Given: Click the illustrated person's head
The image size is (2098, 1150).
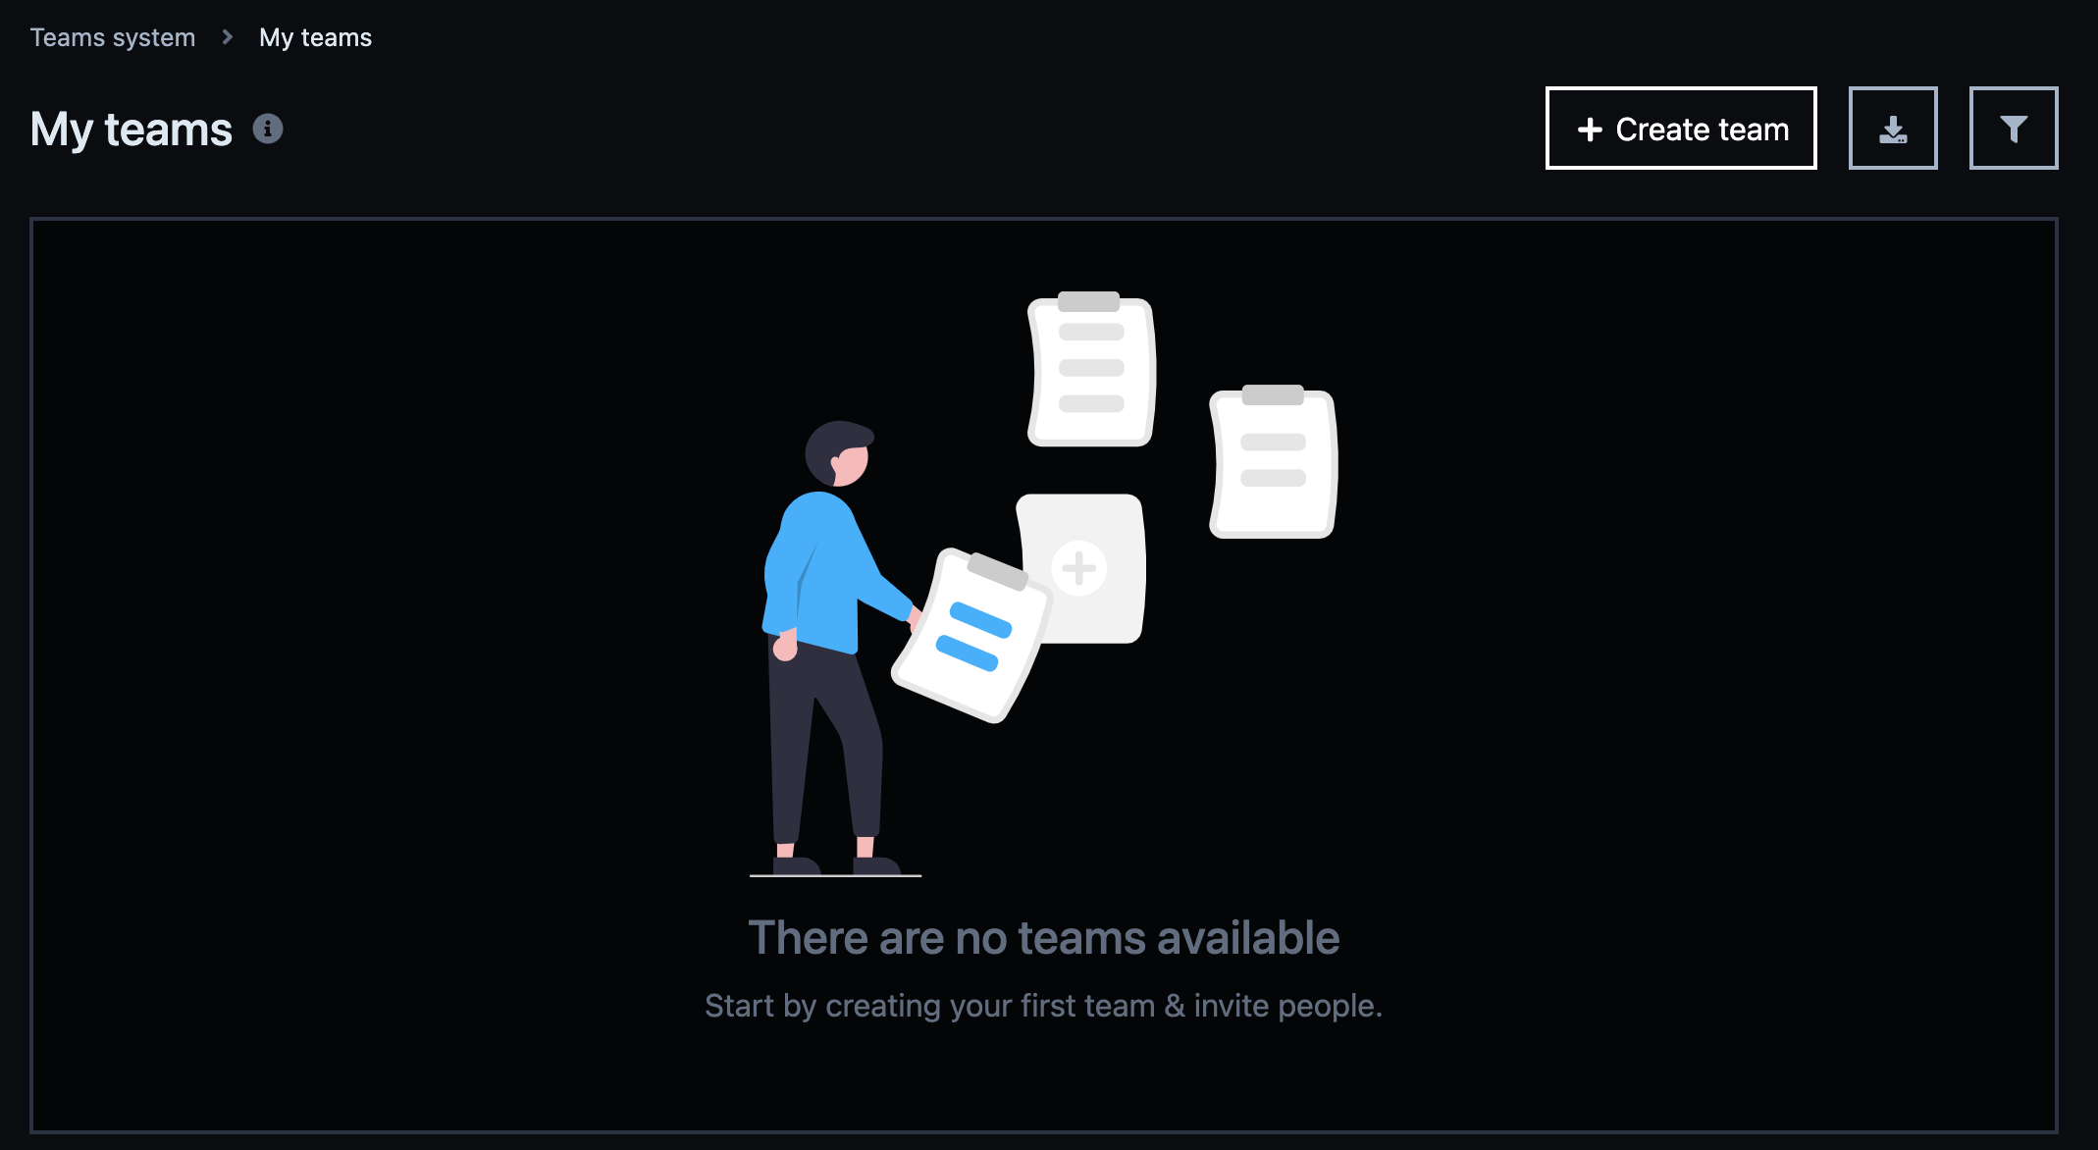Looking at the screenshot, I should 839,454.
